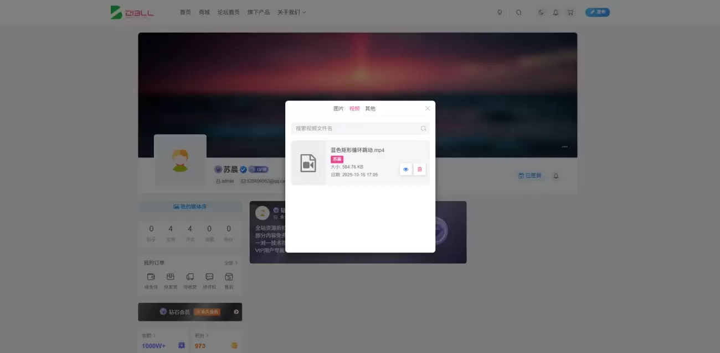The width and height of the screenshot is (720, 353).
Task: Focus the 搜索视频文件名 search field
Action: click(354, 128)
